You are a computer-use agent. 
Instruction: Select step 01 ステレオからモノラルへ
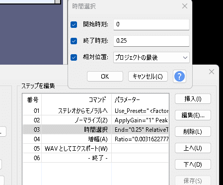click(x=95, y=110)
